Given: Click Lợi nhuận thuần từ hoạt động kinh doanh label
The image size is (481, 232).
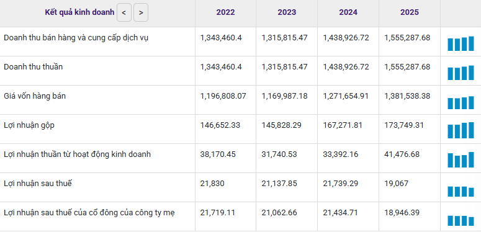Looking at the screenshot, I should [78, 154].
